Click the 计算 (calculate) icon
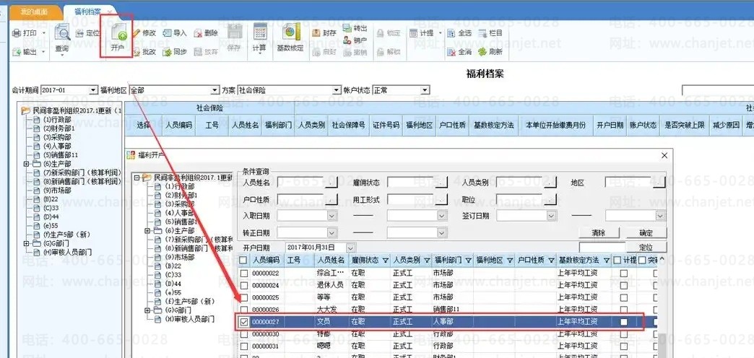The height and width of the screenshot is (358, 754). pos(259,38)
